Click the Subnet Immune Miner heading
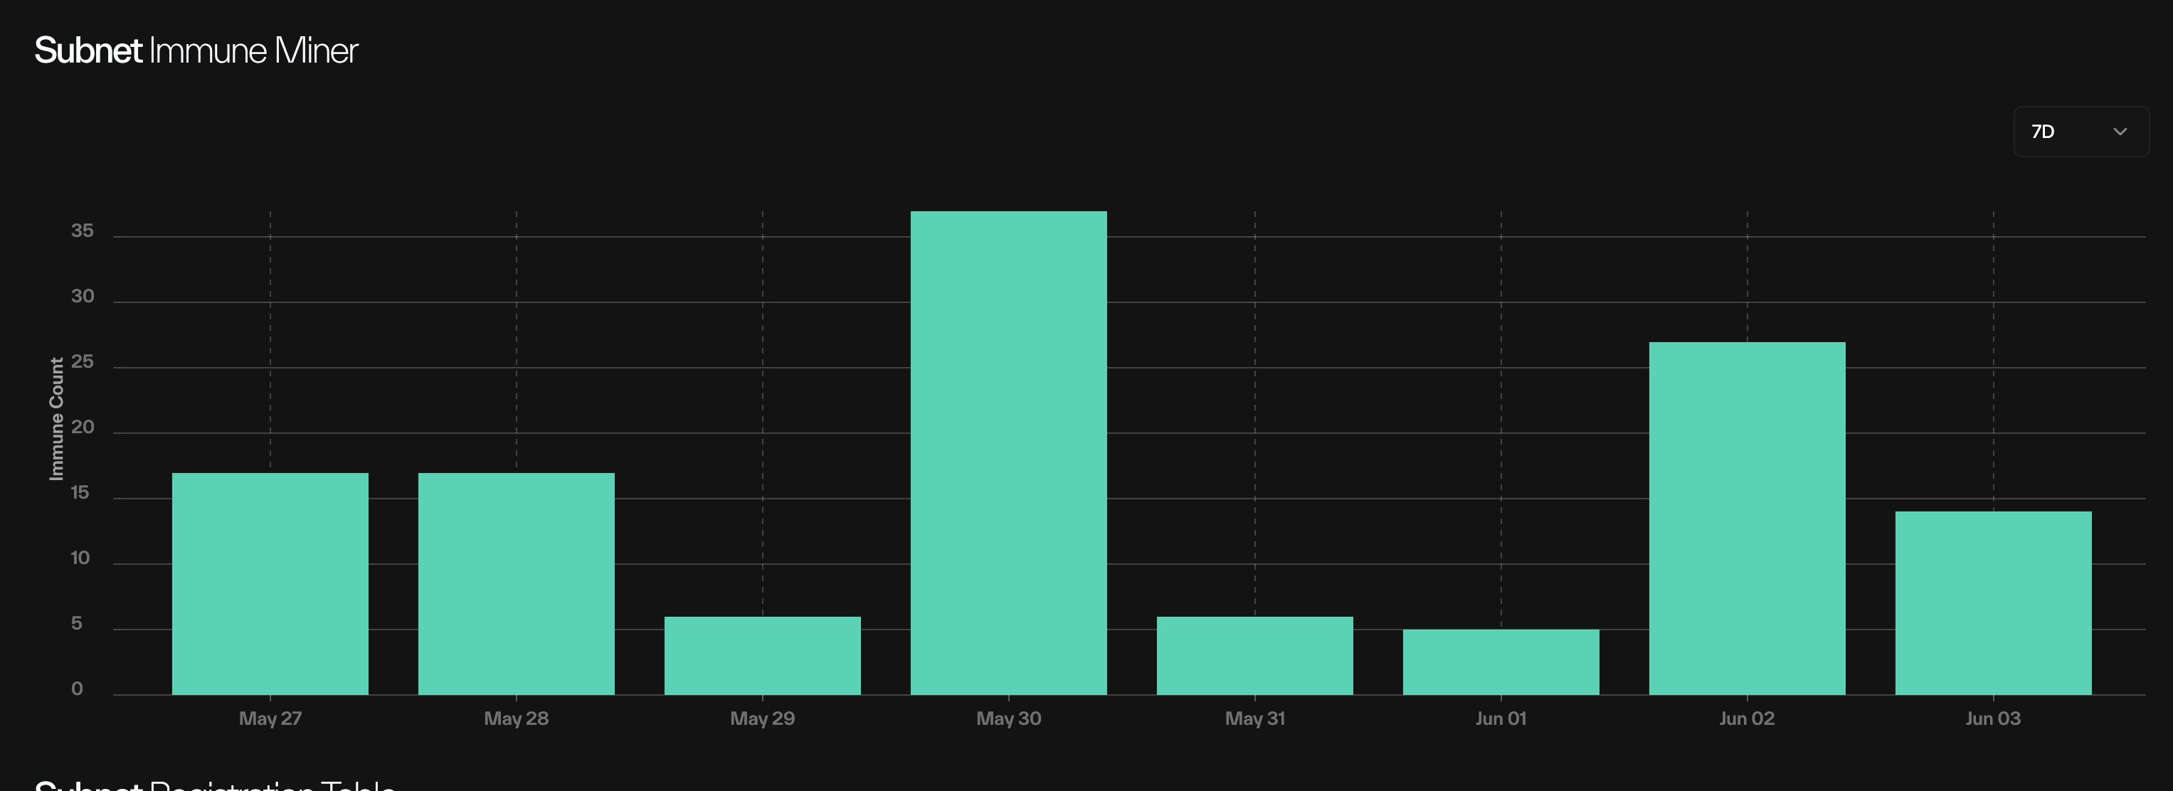 [x=196, y=51]
